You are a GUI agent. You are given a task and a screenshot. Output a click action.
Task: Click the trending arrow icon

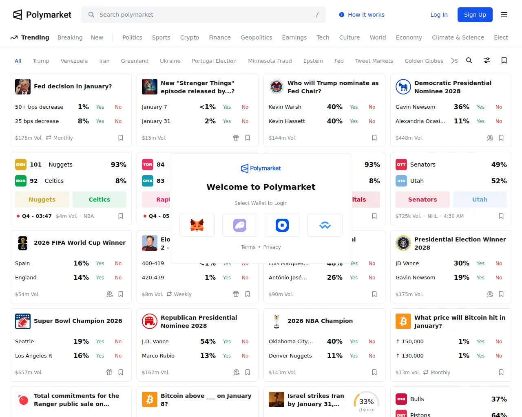click(x=14, y=37)
